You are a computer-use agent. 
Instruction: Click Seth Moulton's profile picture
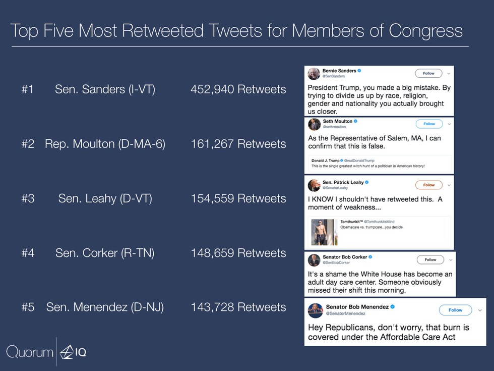[x=314, y=125]
